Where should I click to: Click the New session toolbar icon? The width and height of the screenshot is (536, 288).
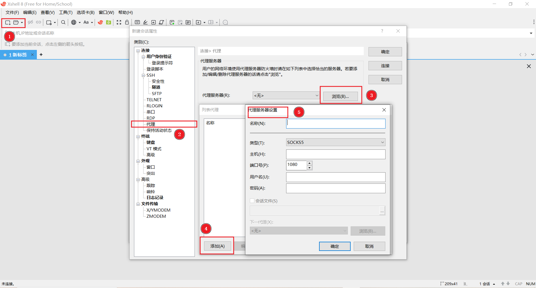(8, 23)
